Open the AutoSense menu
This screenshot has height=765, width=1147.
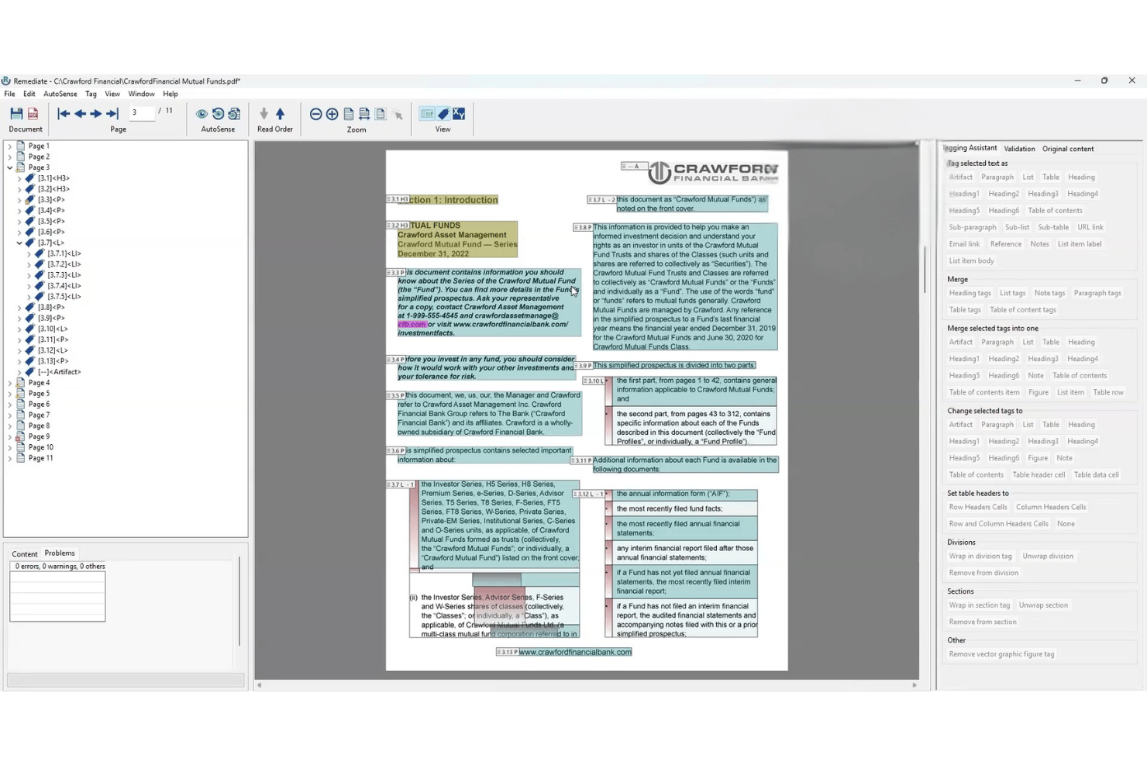[60, 94]
